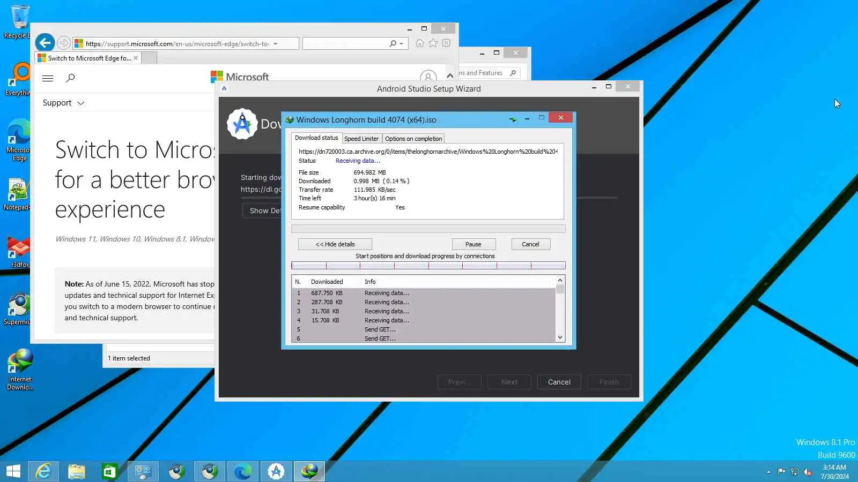858x482 pixels.
Task: Open Internet Explorer's Tools gear
Action: (x=446, y=43)
